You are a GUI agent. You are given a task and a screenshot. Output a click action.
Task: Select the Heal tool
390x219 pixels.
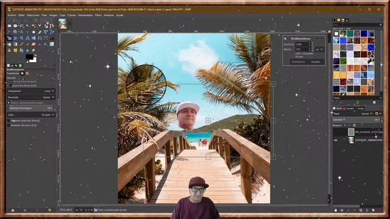point(15,50)
